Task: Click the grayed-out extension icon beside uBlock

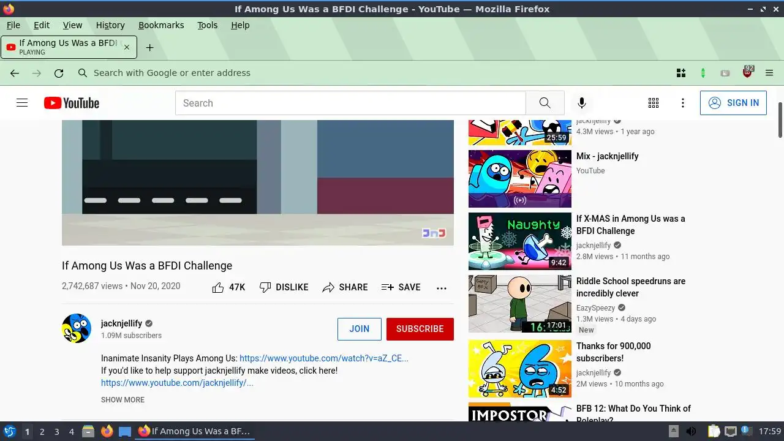Action: pyautogui.click(x=725, y=73)
